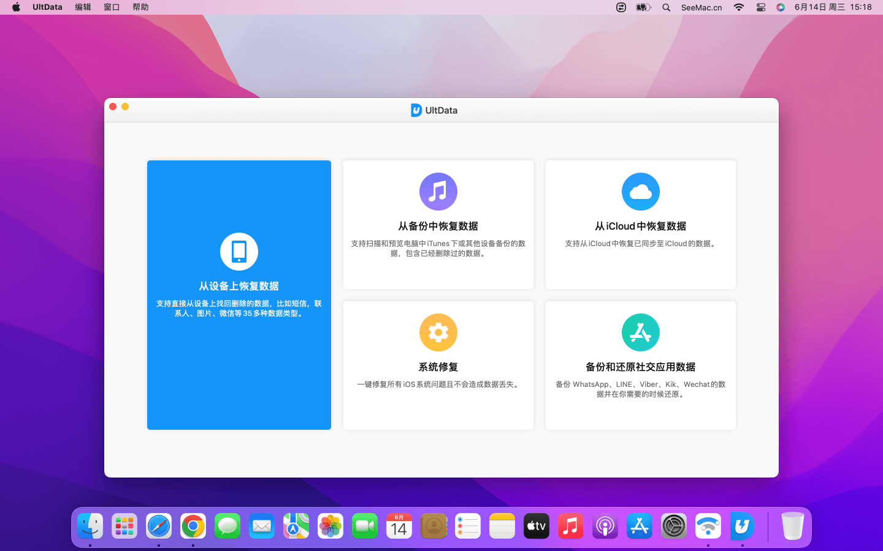Viewport: 883px width, 551px height.
Task: Click the teal social app backup icon
Action: 641,332
